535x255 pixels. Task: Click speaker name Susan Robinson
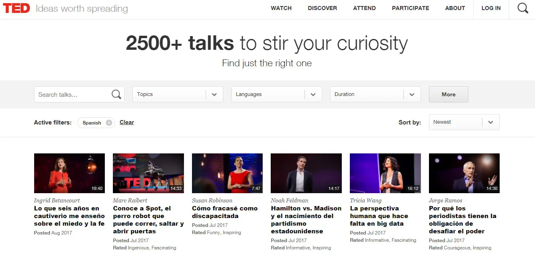point(212,200)
